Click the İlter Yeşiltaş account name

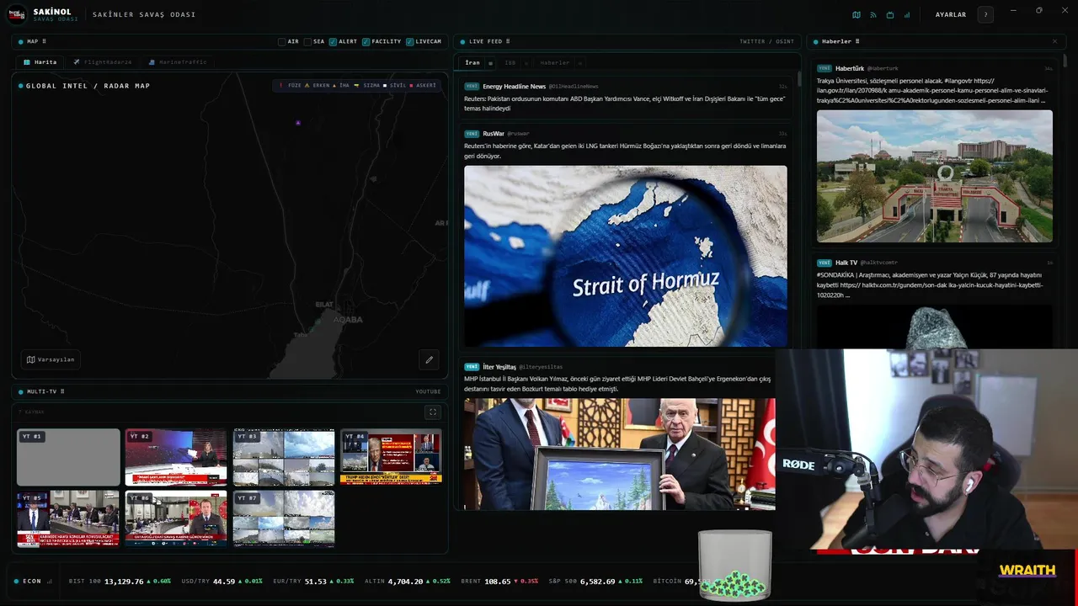(x=499, y=367)
